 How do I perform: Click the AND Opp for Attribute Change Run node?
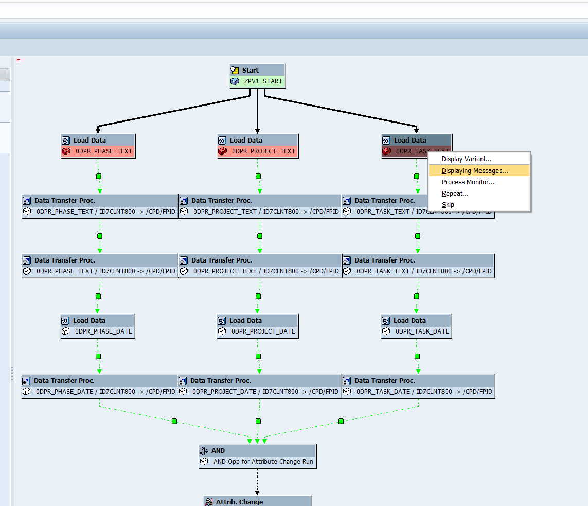tap(263, 462)
